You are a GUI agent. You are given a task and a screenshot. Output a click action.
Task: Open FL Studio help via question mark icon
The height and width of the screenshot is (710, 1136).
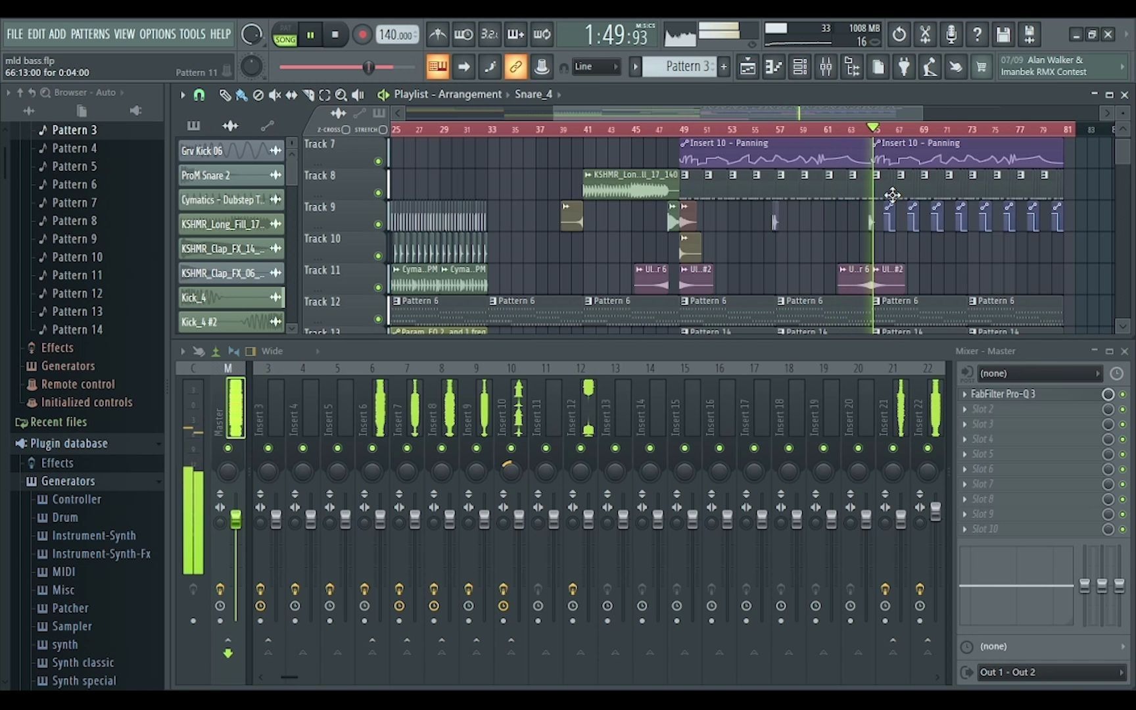(x=978, y=34)
